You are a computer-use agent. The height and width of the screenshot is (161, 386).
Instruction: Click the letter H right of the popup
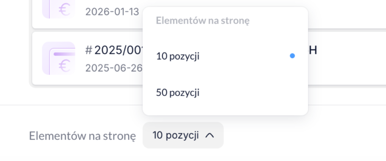(312, 50)
